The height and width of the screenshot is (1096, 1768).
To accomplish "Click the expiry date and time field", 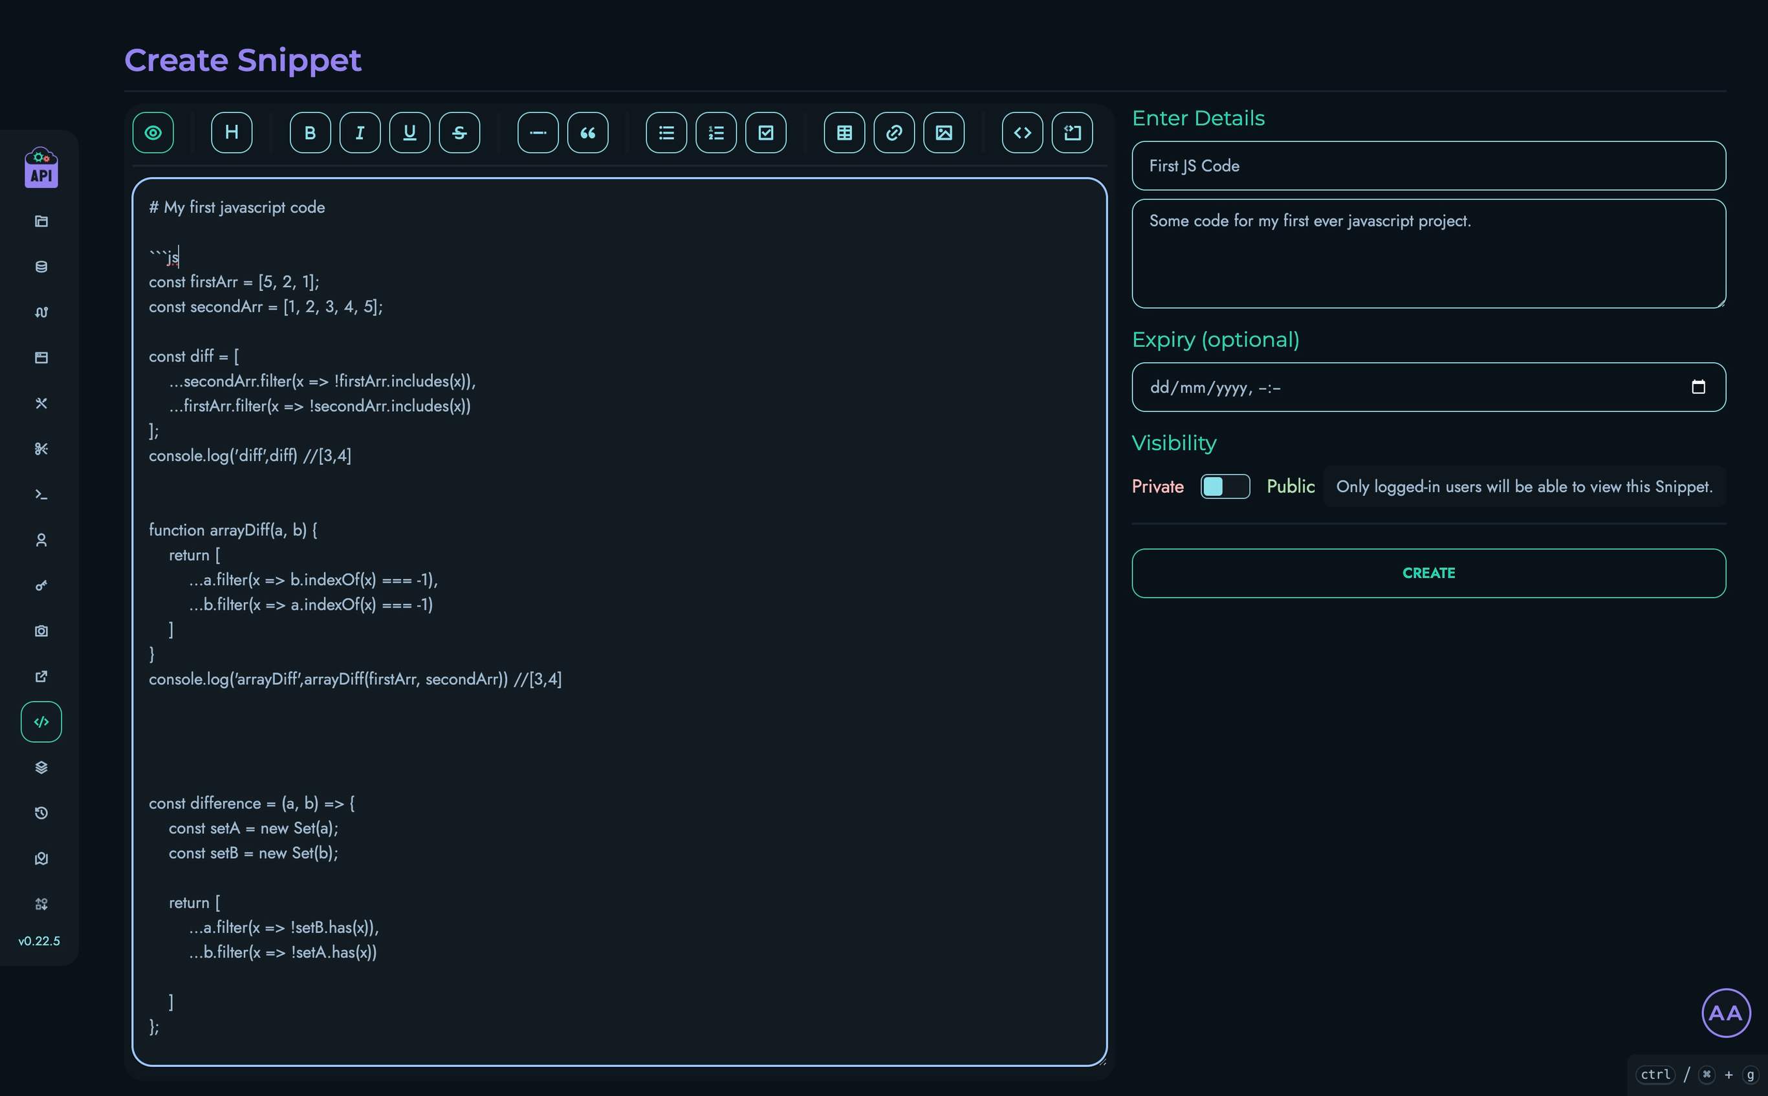I will point(1428,387).
